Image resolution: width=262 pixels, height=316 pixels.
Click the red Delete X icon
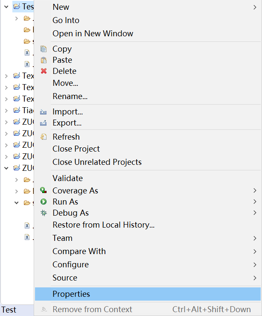point(44,71)
